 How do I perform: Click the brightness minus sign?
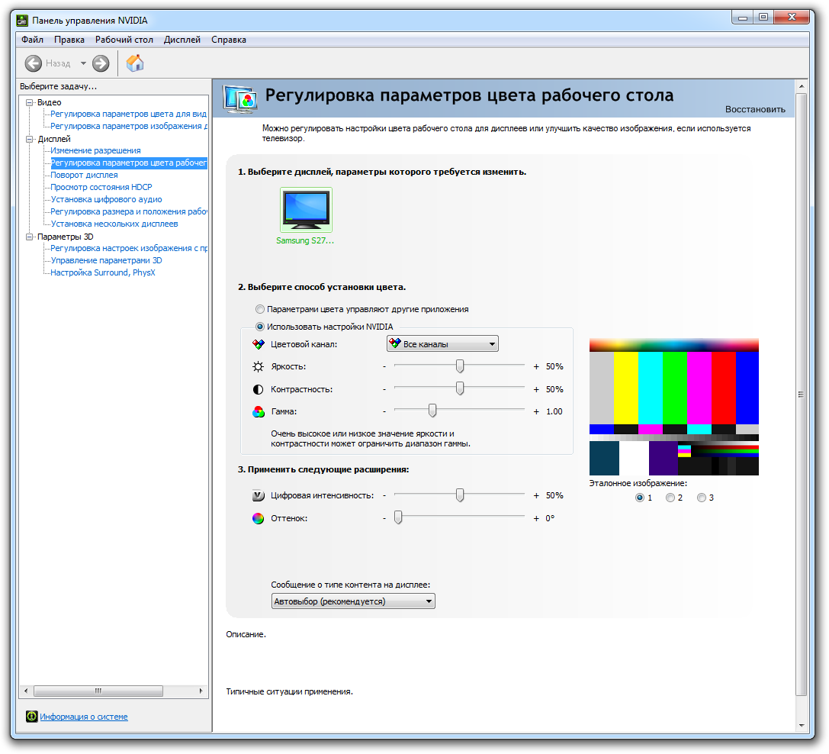point(384,366)
